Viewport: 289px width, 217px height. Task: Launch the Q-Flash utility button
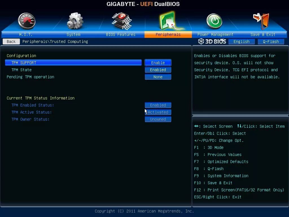[271, 42]
